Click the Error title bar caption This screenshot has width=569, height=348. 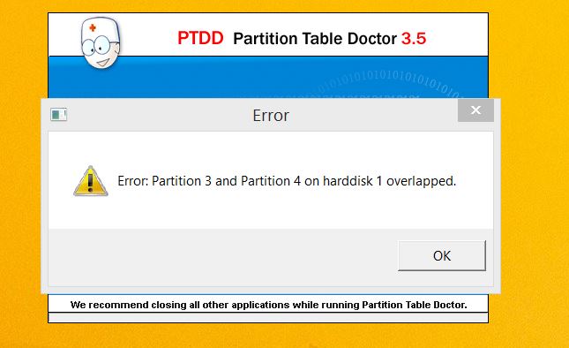tap(271, 116)
